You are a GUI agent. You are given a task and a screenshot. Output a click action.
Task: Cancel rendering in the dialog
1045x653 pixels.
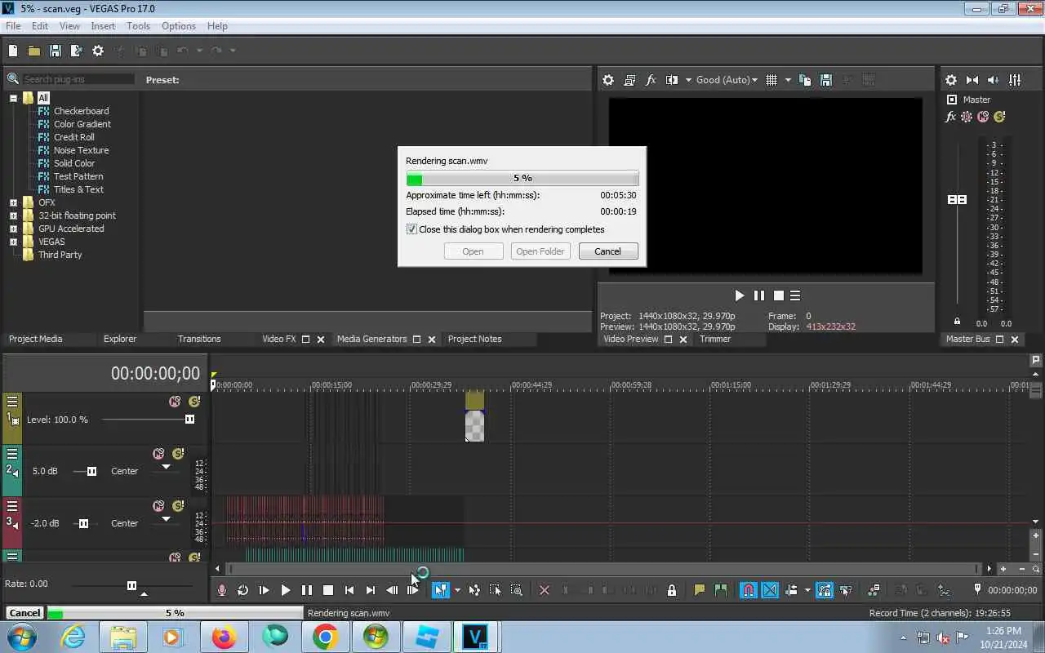click(607, 251)
